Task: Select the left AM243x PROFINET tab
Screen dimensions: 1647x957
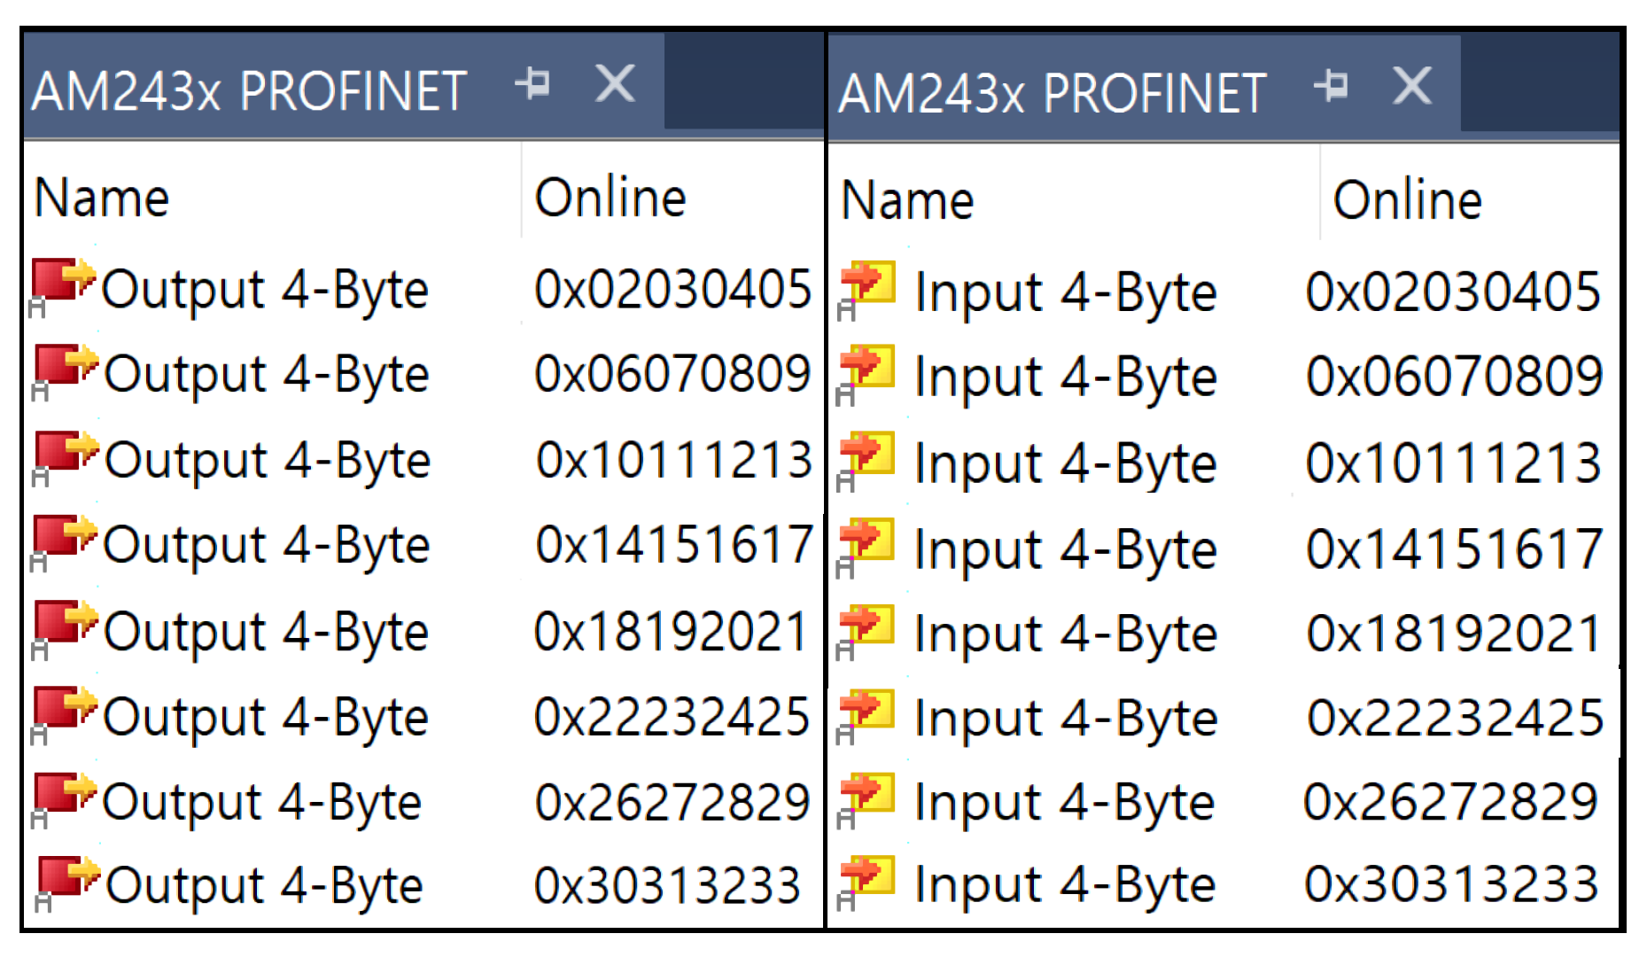Action: [x=249, y=90]
